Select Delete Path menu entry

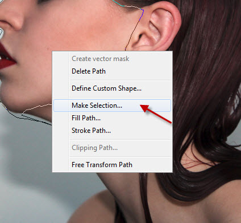[112, 71]
